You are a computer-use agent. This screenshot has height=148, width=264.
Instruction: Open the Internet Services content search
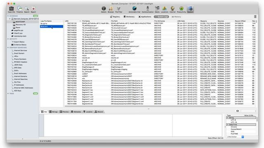click(20, 50)
